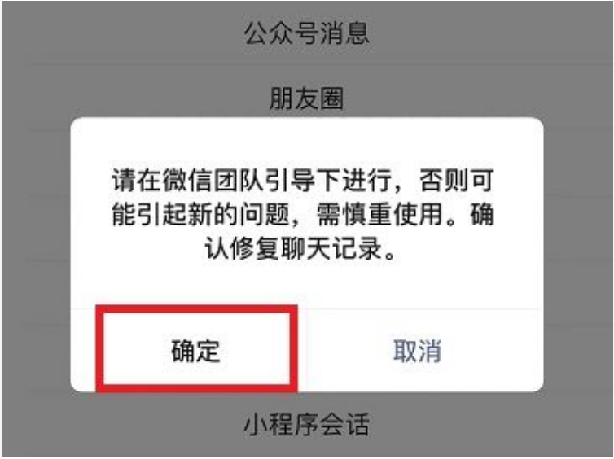This screenshot has width=614, height=459.
Task: Choose the 朋友圈 option behind the dialog
Action: click(x=307, y=98)
